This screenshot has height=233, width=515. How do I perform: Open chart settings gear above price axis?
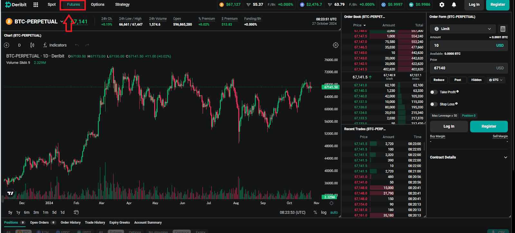[336, 45]
